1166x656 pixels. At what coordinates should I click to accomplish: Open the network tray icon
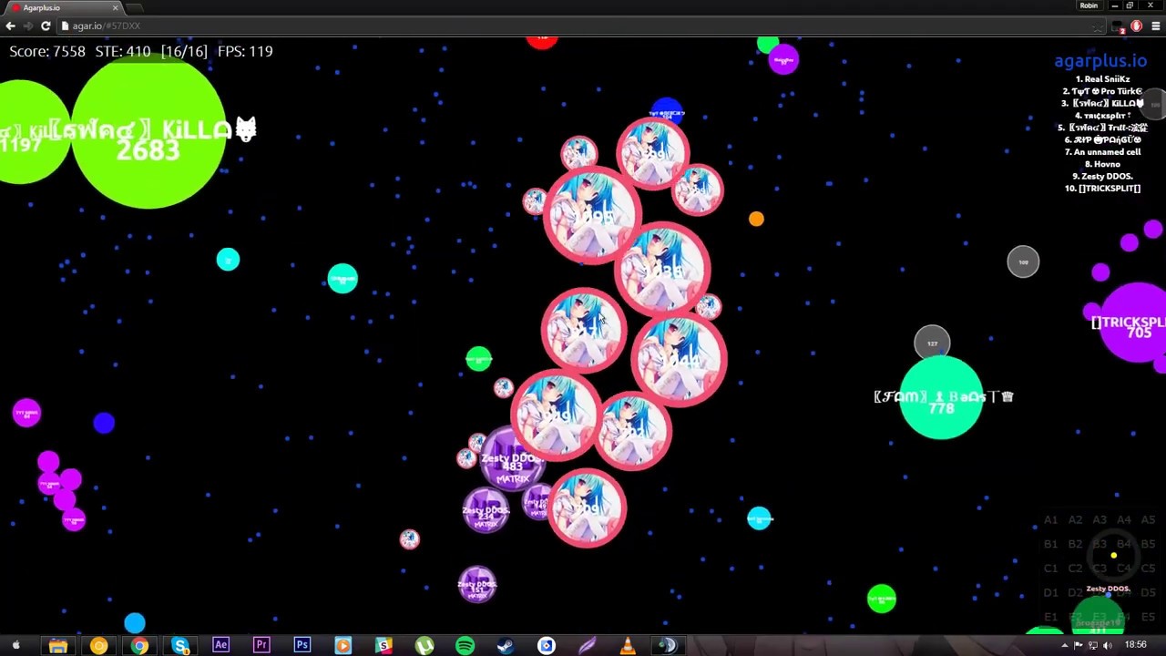point(1093,646)
